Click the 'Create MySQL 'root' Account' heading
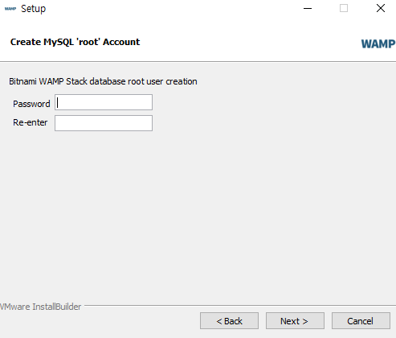This screenshot has width=396, height=338. 75,42
